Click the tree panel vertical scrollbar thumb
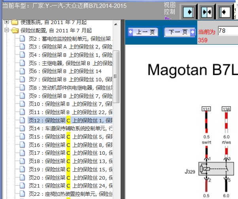The height and width of the screenshot is (199, 238). pos(116,77)
